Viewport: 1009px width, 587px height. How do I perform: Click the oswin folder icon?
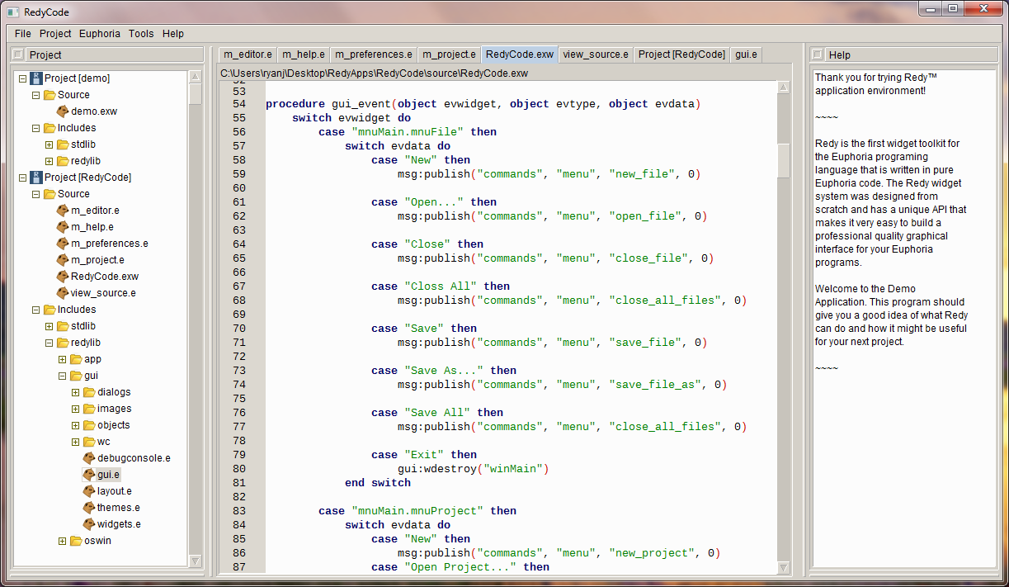[x=76, y=541]
